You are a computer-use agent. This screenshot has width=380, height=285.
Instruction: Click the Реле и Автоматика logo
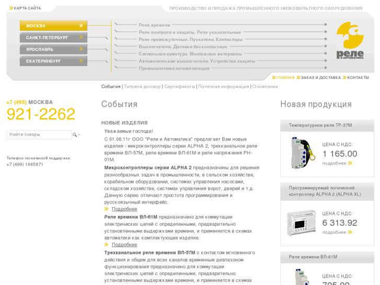[x=350, y=40]
